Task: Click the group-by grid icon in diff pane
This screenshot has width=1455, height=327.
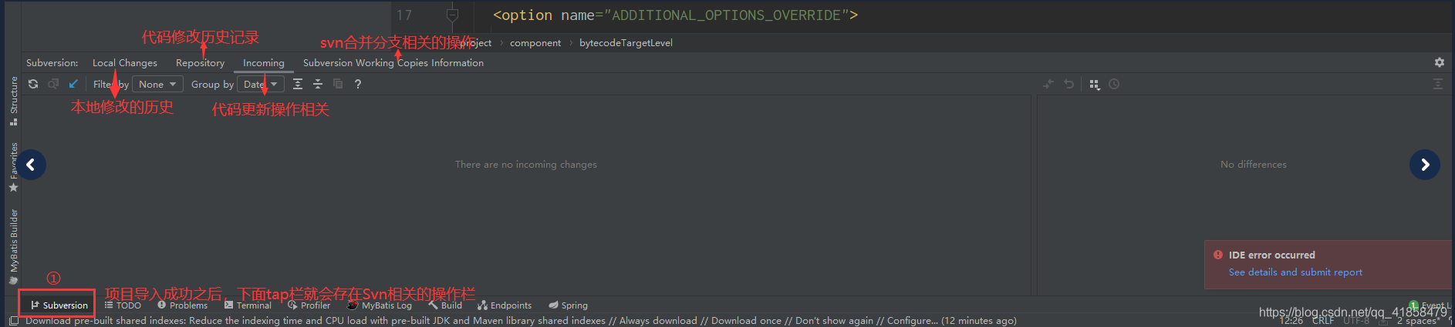Action: pos(1095,84)
